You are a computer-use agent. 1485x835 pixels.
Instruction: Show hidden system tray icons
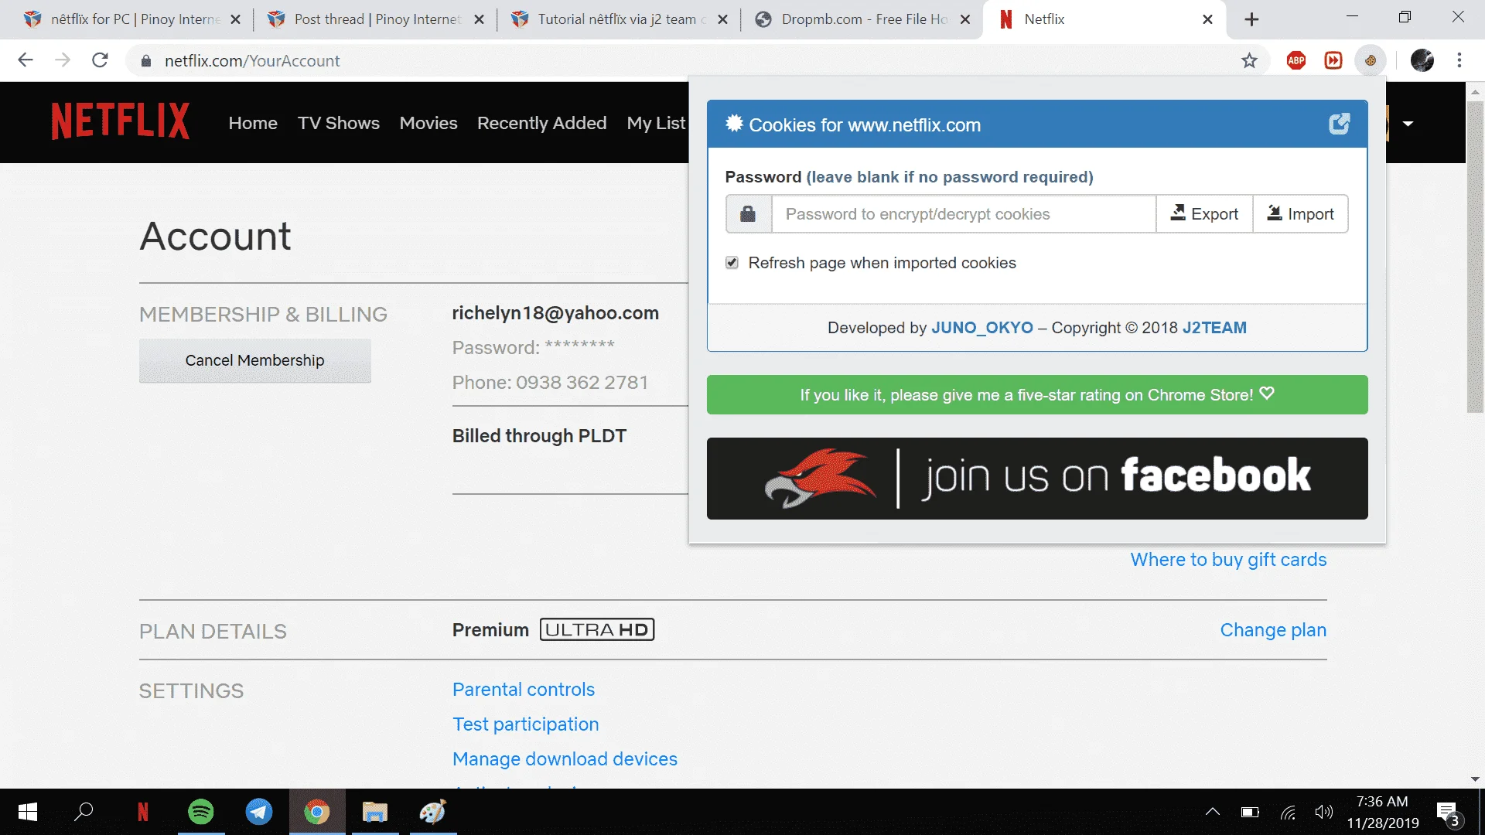tap(1213, 812)
